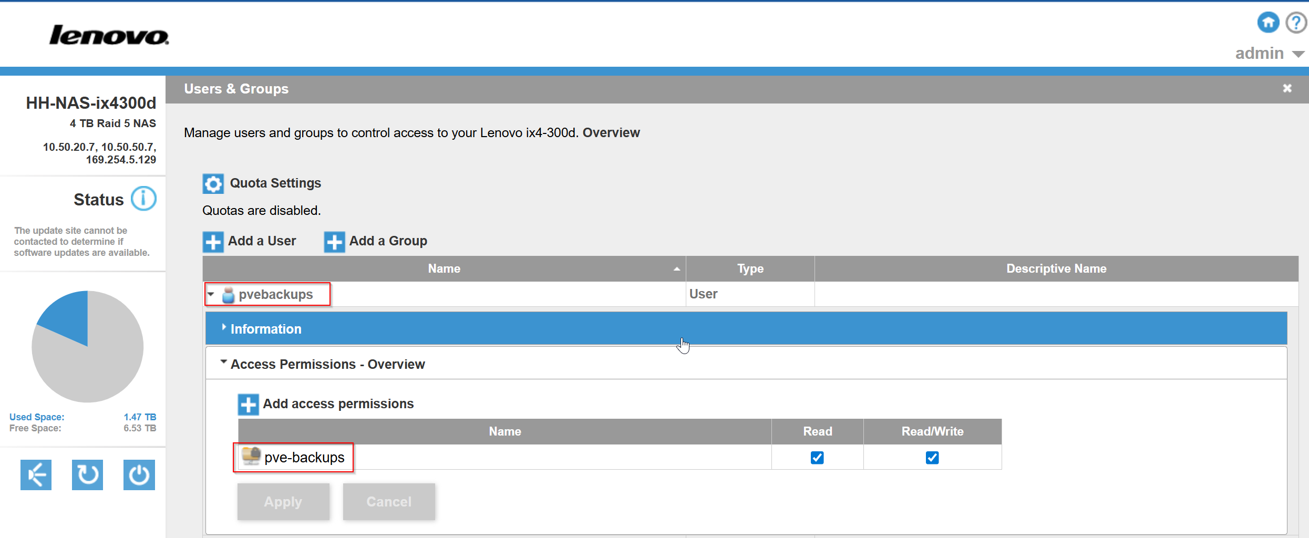Click the Lenovo logo
Image resolution: width=1309 pixels, height=538 pixels.
(109, 35)
